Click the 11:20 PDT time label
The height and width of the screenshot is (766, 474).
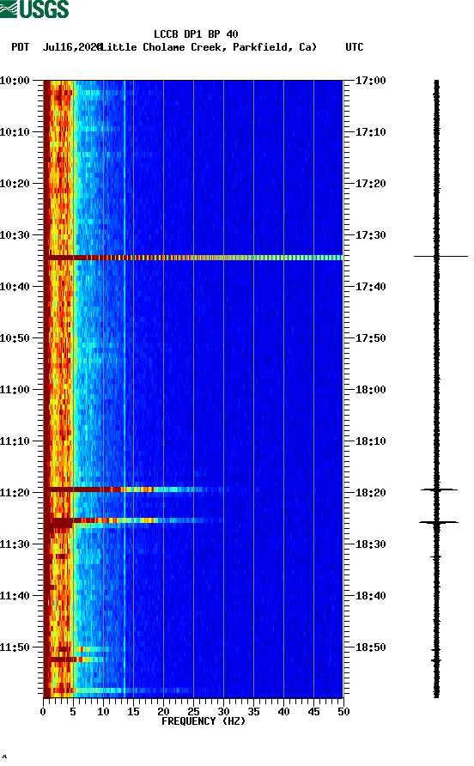(x=15, y=493)
